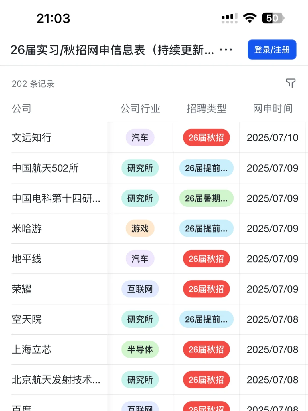This screenshot has width=308, height=411.
Task: Tap the 研究所 tag for 空天院
Action: click(x=140, y=319)
